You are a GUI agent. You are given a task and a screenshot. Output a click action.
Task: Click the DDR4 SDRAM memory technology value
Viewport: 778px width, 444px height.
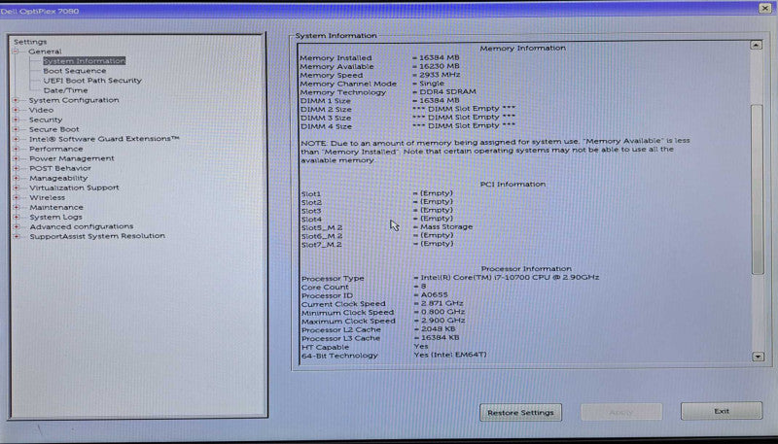coord(447,91)
